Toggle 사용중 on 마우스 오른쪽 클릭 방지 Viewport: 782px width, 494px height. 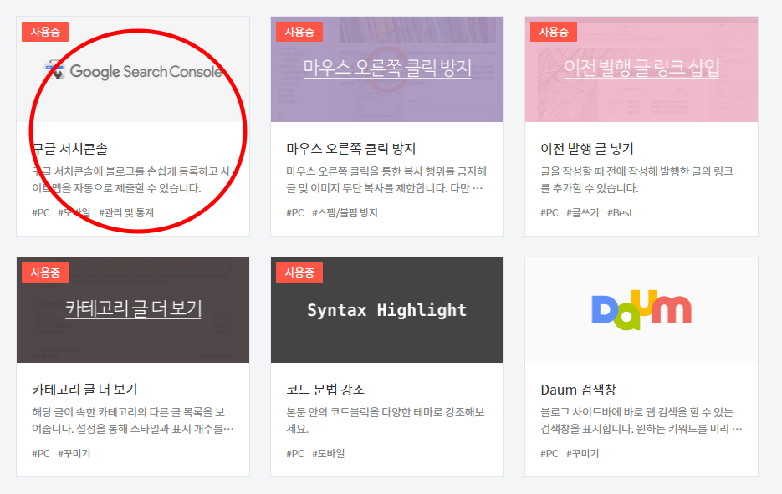[299, 32]
